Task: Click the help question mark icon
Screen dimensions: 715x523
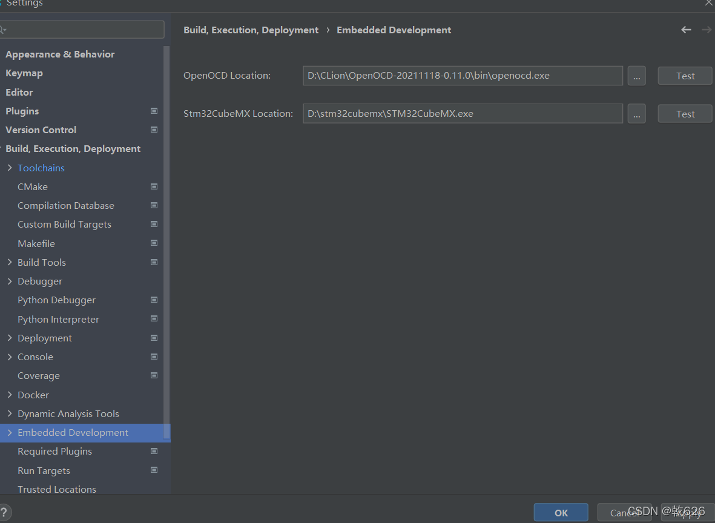Action: click(x=5, y=512)
